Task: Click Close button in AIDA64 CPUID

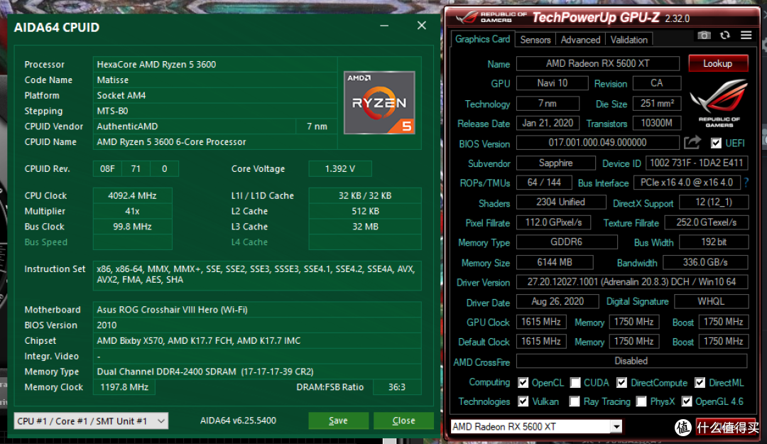Action: [403, 421]
